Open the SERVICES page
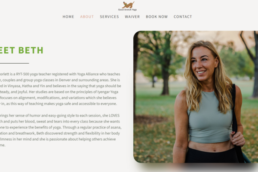Image resolution: width=258 pixels, height=172 pixels. tap(109, 17)
